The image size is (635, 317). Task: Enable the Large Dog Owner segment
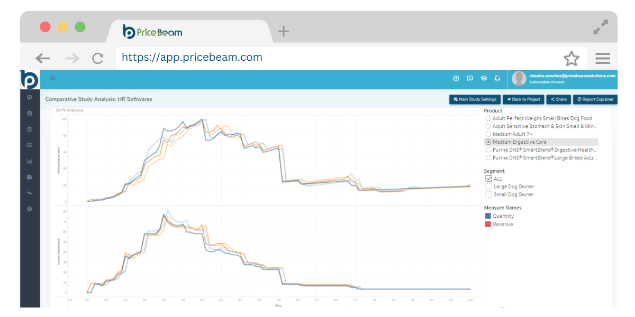point(488,187)
